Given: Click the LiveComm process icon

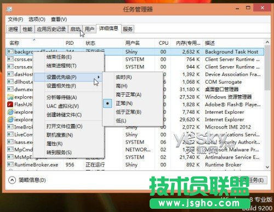Looking at the screenshot, I should click(10, 134).
